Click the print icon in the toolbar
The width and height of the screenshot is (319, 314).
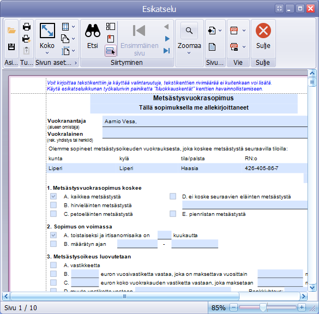click(x=27, y=27)
